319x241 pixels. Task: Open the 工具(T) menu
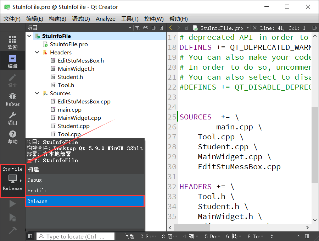point(130,19)
